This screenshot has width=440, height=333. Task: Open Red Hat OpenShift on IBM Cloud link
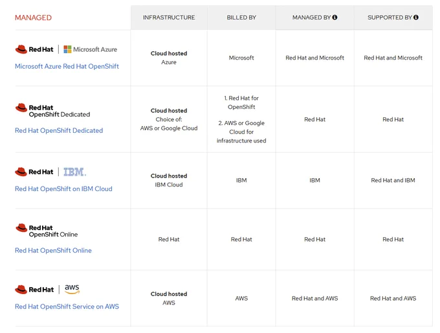click(x=63, y=189)
